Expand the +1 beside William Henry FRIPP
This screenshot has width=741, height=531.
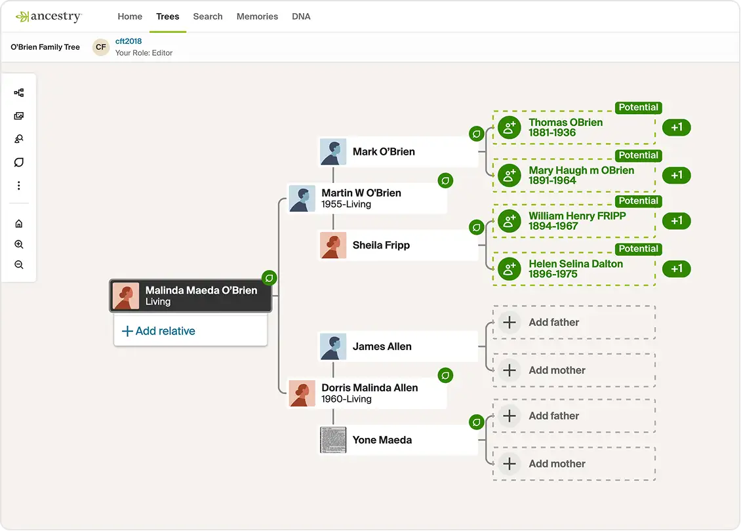click(676, 221)
